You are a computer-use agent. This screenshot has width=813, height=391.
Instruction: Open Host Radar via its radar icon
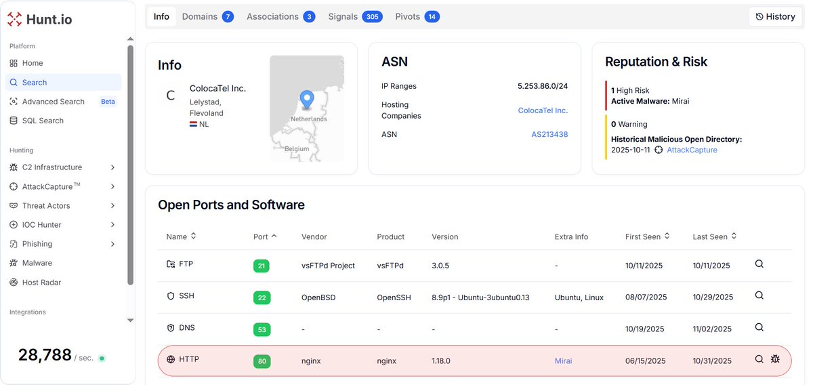tap(14, 282)
